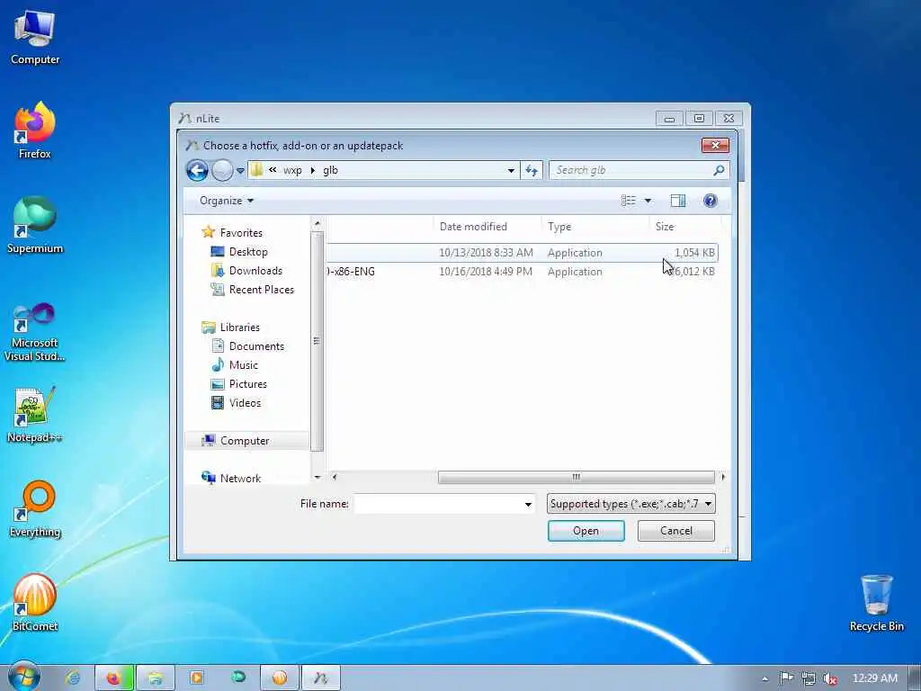Image resolution: width=921 pixels, height=691 pixels.
Task: Click the Open button
Action: click(586, 531)
